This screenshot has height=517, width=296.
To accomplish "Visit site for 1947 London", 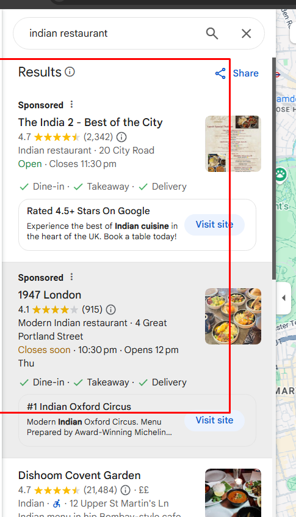I will click(214, 420).
